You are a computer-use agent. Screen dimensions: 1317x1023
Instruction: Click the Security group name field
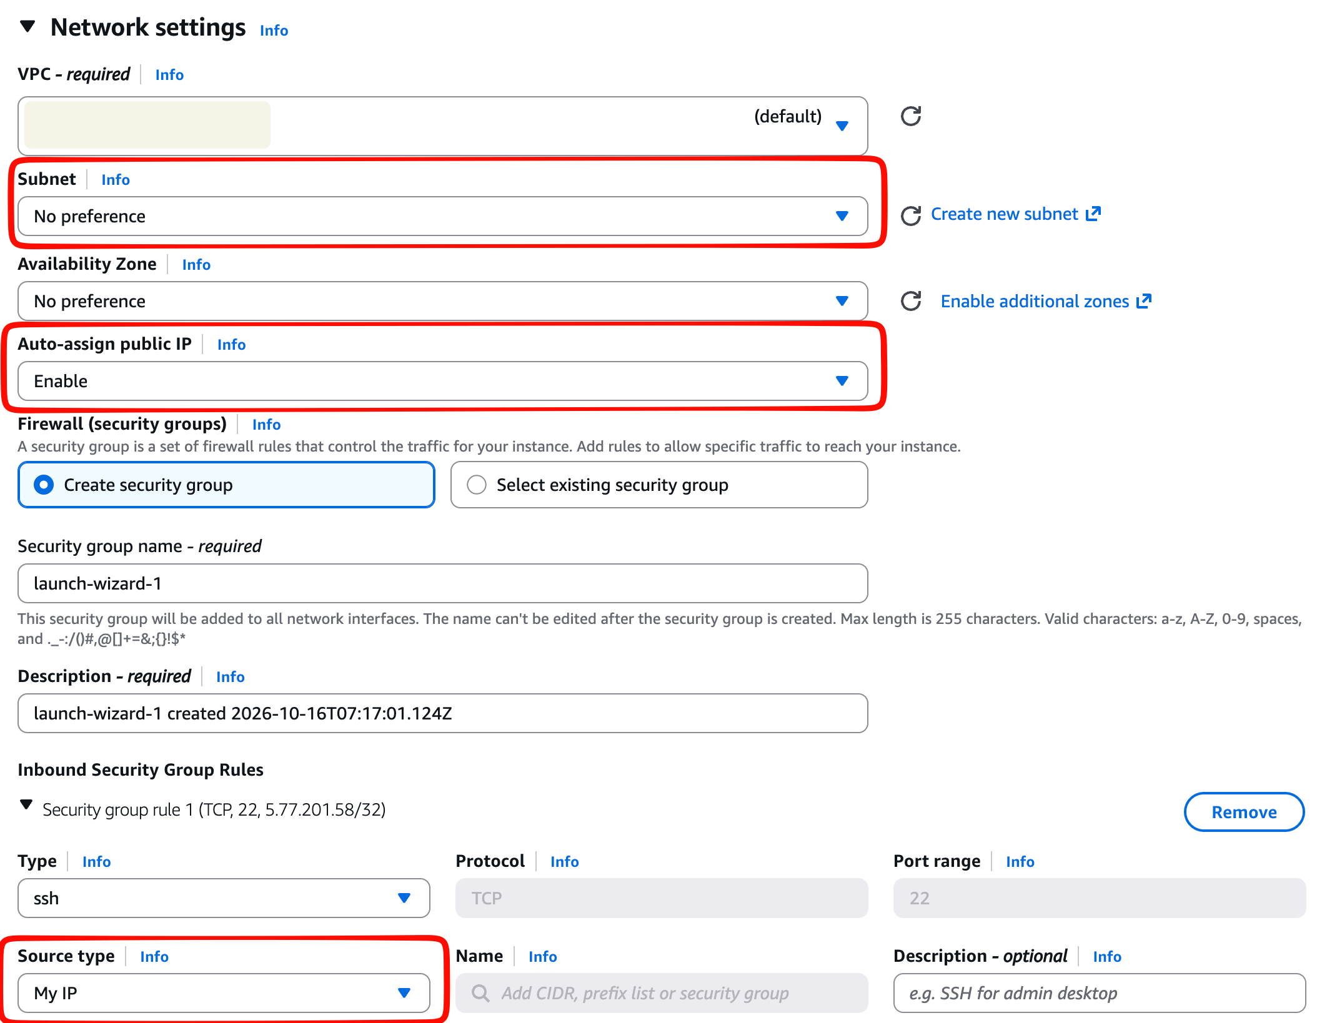[442, 583]
